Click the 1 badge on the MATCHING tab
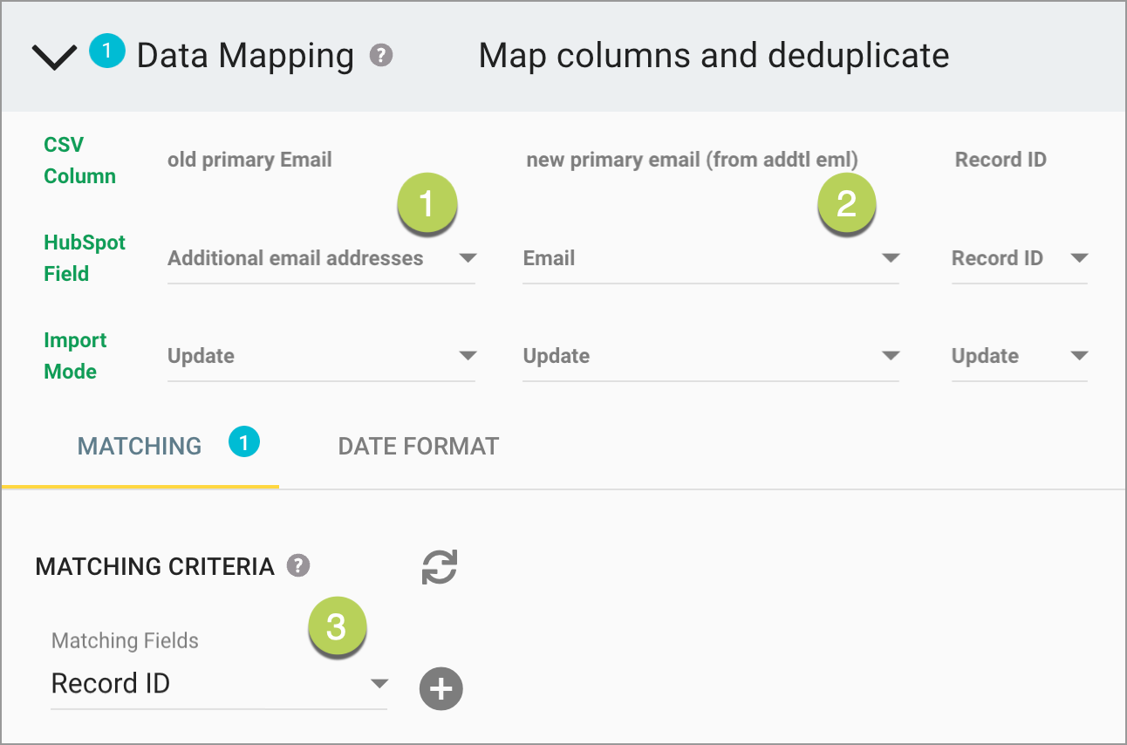This screenshot has width=1127, height=745. tap(243, 442)
